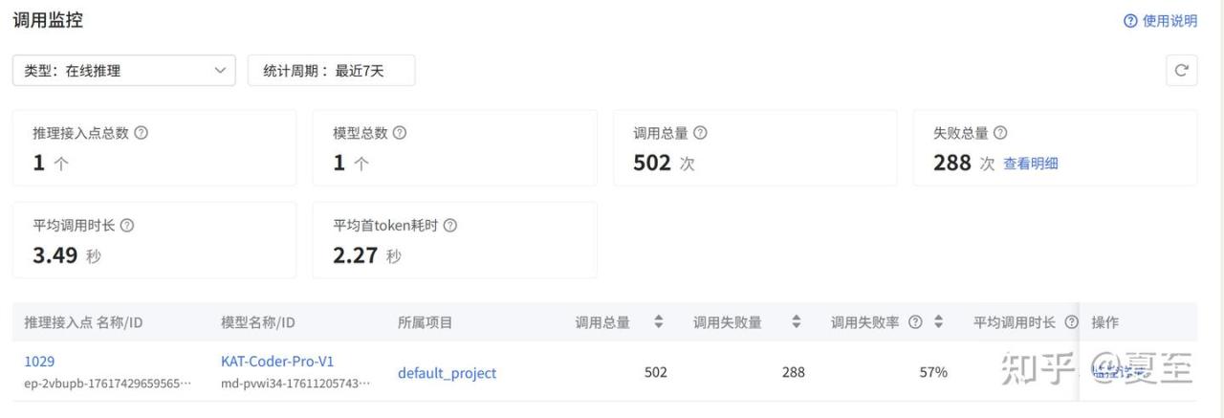Open the 统计周期 最近7天 selector
Viewport: 1224px width, 418px height.
coord(331,70)
